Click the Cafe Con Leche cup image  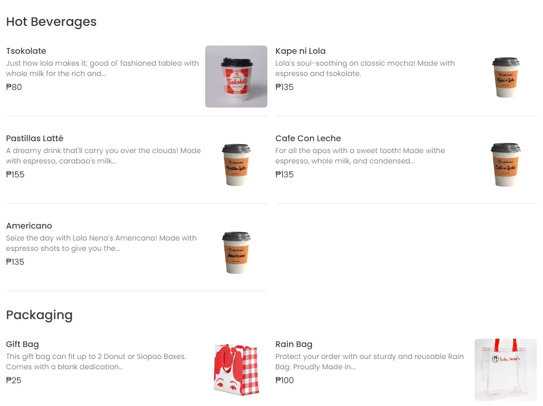point(505,164)
